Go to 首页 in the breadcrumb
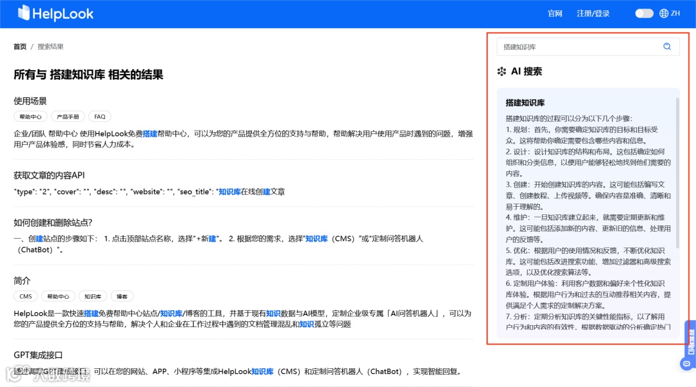Image resolution: width=696 pixels, height=387 pixels. pos(19,46)
